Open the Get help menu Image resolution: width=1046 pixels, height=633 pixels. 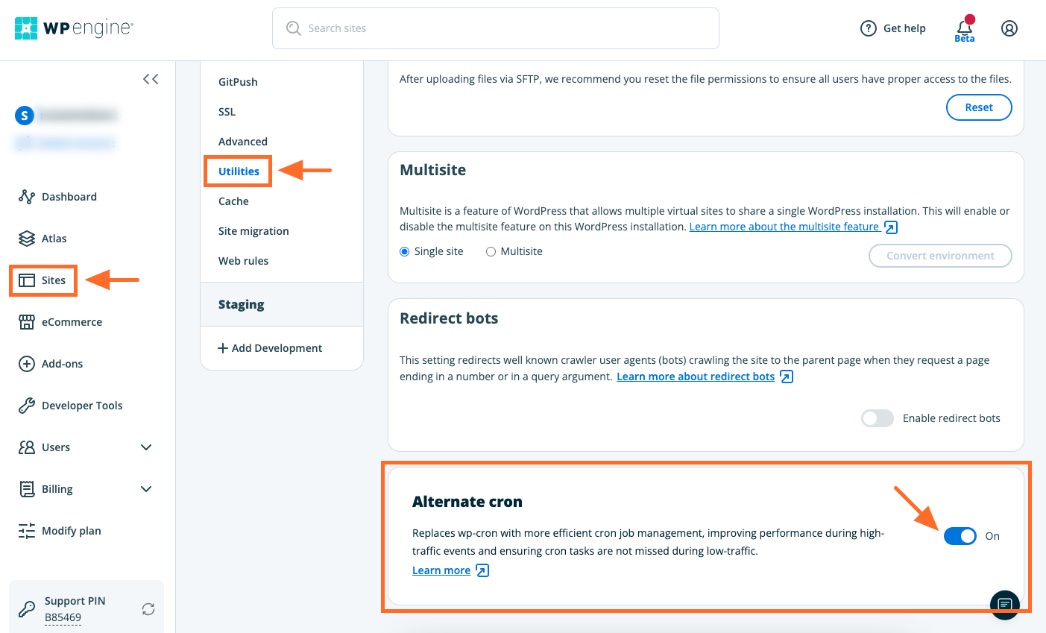click(x=892, y=28)
